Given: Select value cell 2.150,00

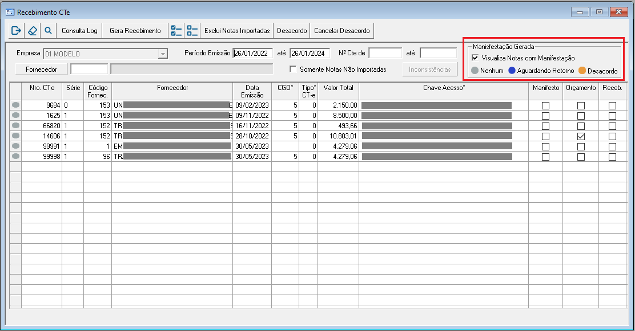Looking at the screenshot, I should pos(338,105).
